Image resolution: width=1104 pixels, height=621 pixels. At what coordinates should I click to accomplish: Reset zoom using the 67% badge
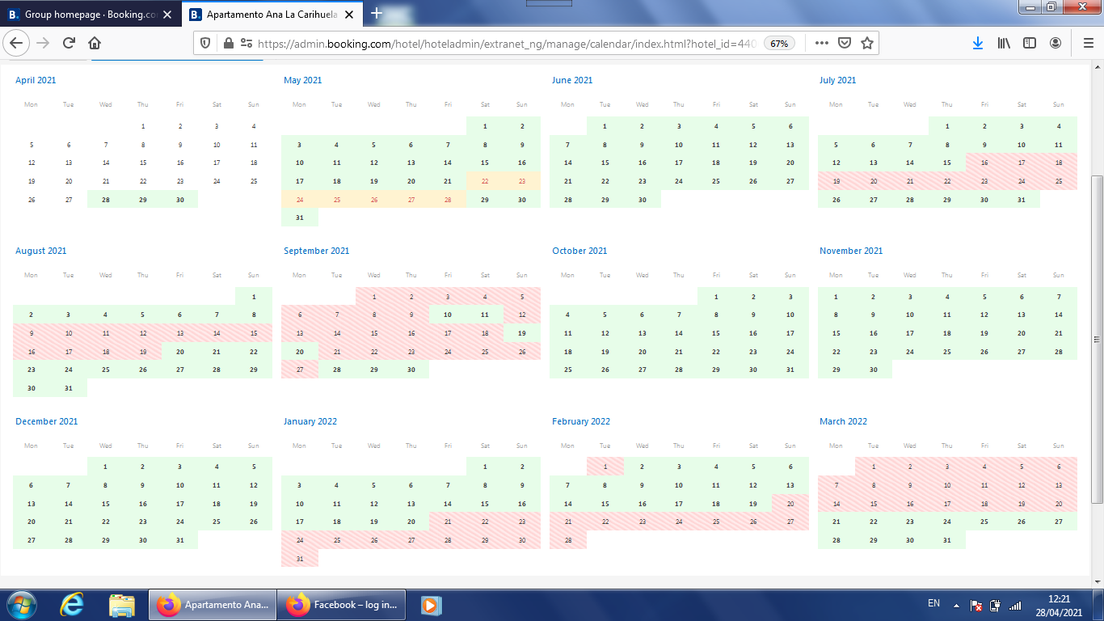point(779,44)
